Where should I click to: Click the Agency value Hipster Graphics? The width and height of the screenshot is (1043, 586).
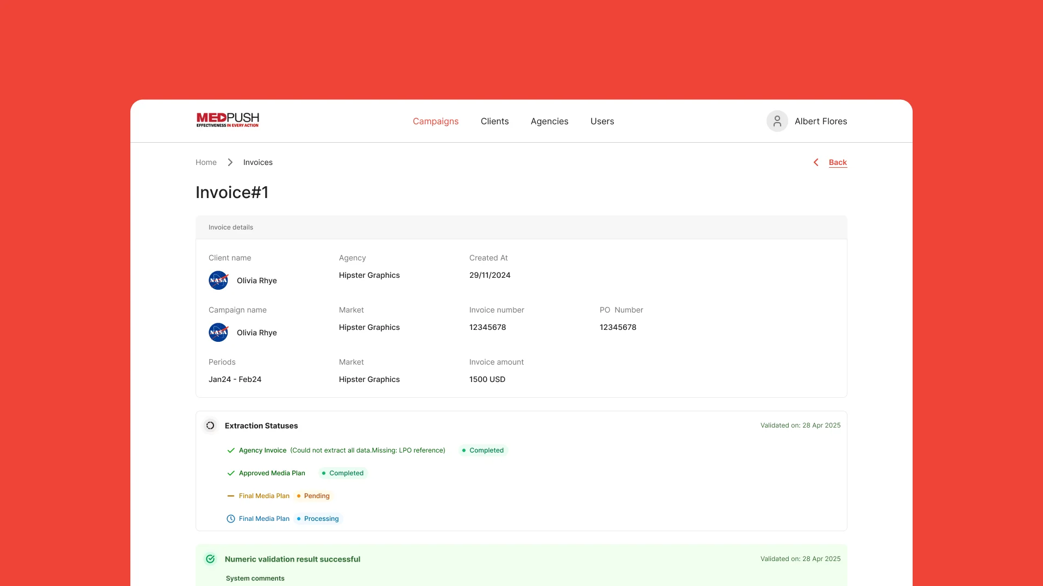(x=369, y=275)
